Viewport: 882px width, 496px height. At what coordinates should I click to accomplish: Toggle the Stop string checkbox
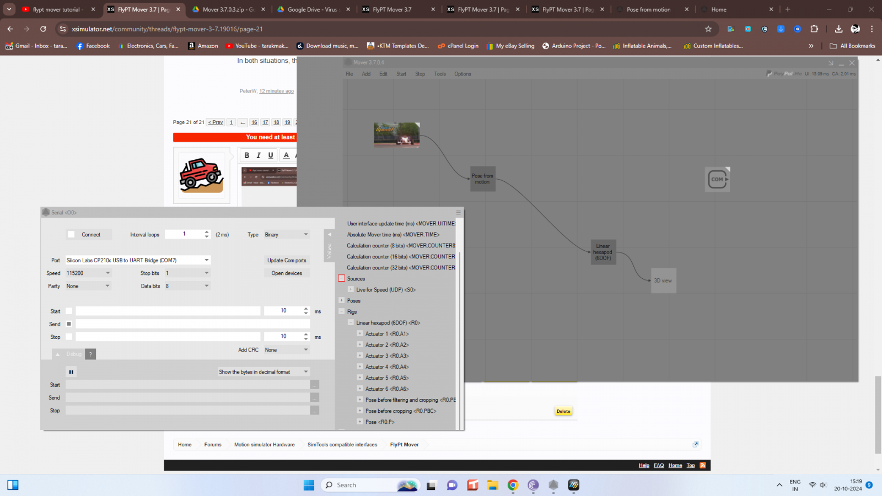tap(69, 337)
